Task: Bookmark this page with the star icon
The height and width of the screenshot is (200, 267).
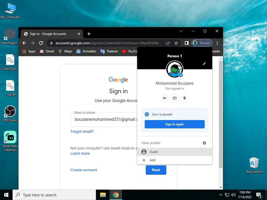Action: [x=176, y=43]
